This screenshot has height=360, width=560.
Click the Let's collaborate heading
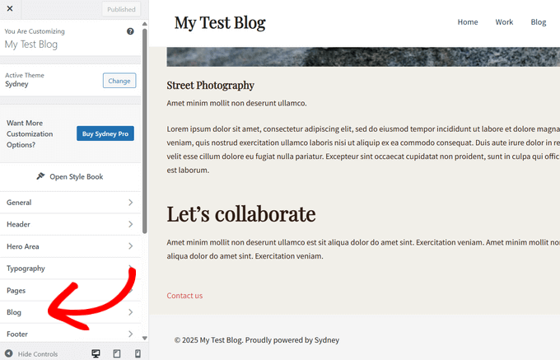[x=241, y=214]
